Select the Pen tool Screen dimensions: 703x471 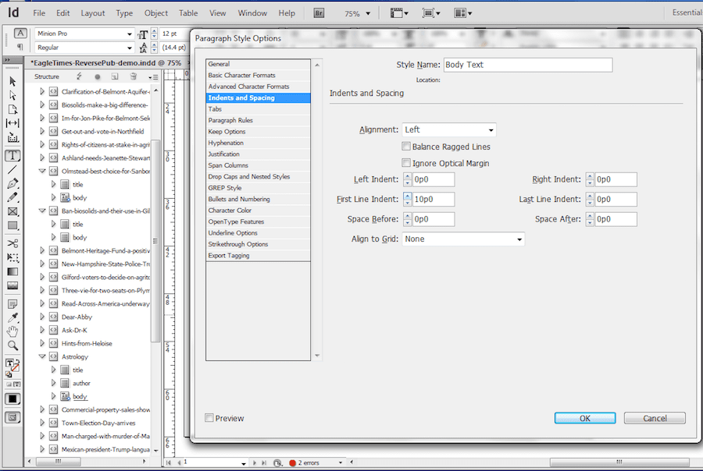pos(12,183)
